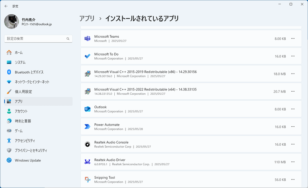Click the Realtek Audio Console icon

[x=87, y=144]
